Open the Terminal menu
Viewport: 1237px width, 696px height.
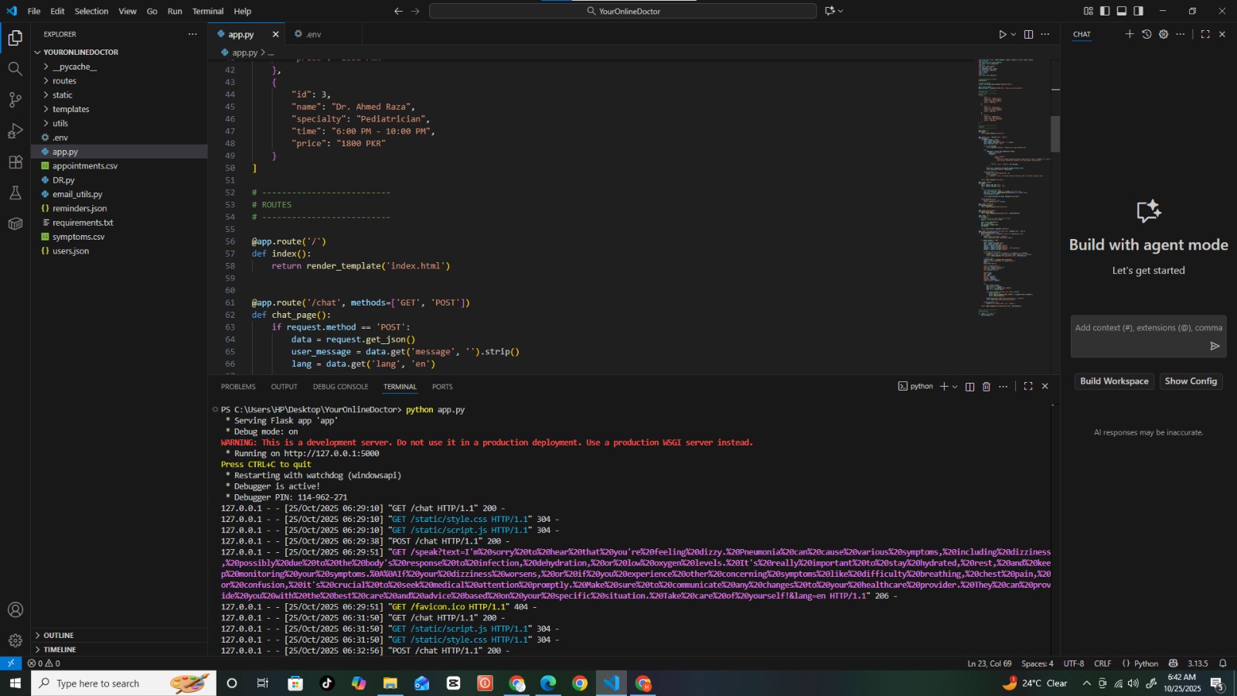pos(208,11)
